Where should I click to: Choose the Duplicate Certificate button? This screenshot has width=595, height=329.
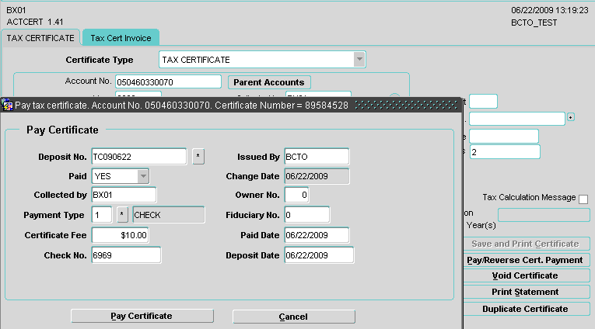pyautogui.click(x=525, y=309)
